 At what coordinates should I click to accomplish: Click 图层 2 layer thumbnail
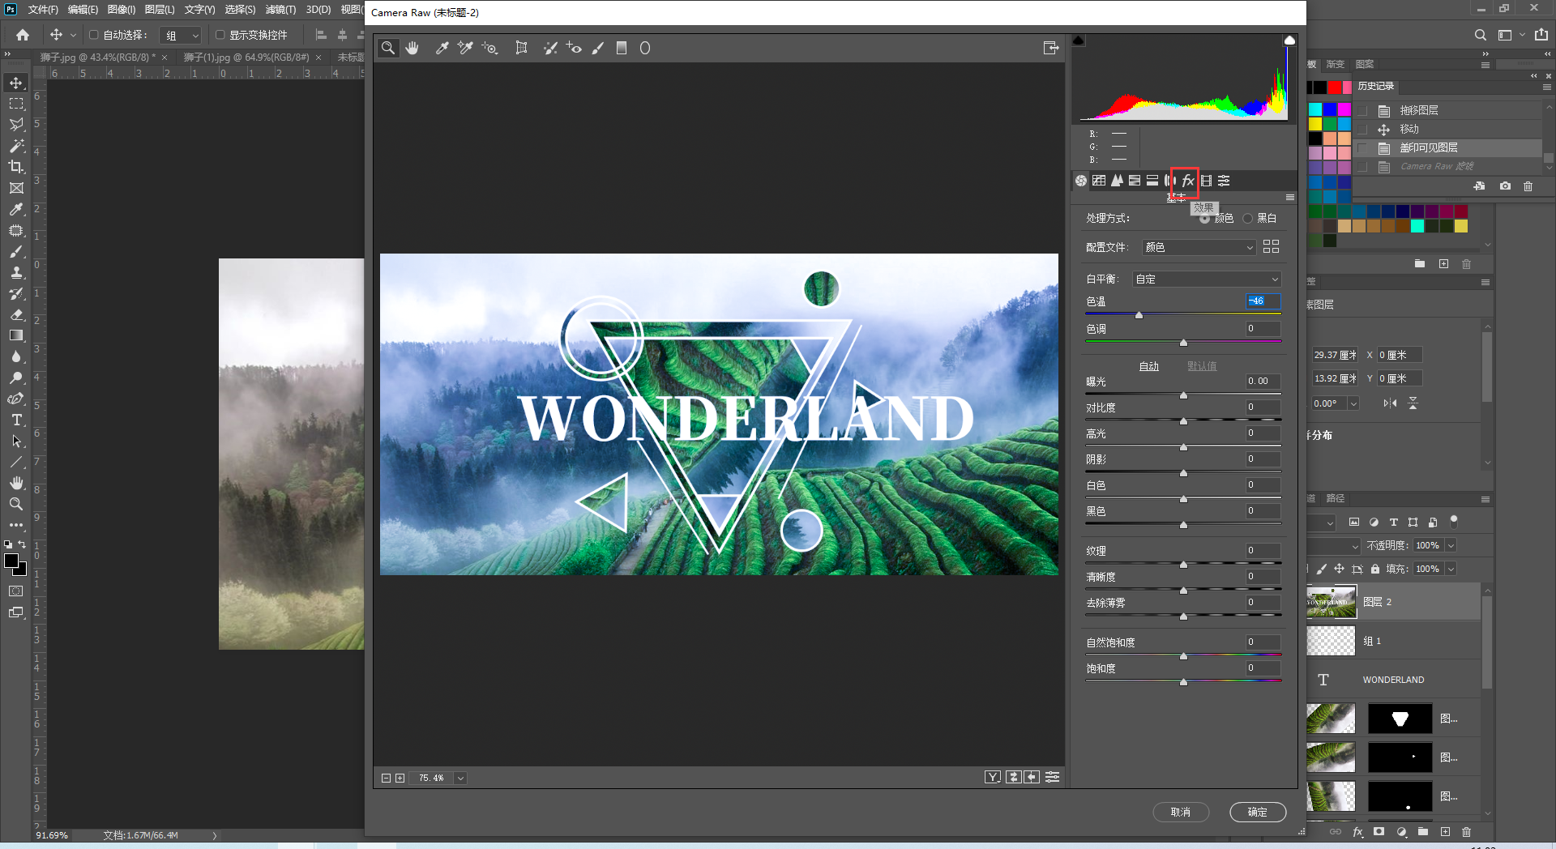coord(1332,602)
